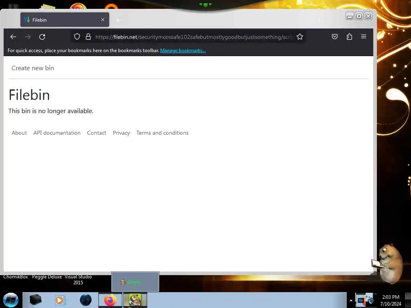The image size is (411, 308).
Task: Click the ChomikBox taskbar preview thumbnail
Action: point(135,282)
